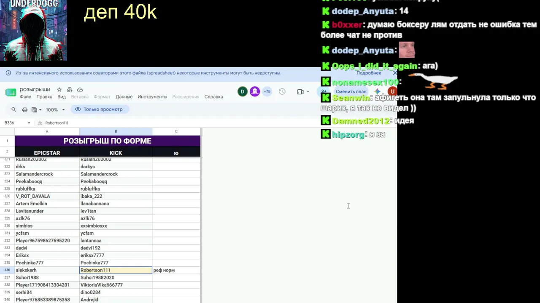Image resolution: width=540 pixels, height=303 pixels.
Task: Select the cell eriksx7777
Action: tap(116, 255)
